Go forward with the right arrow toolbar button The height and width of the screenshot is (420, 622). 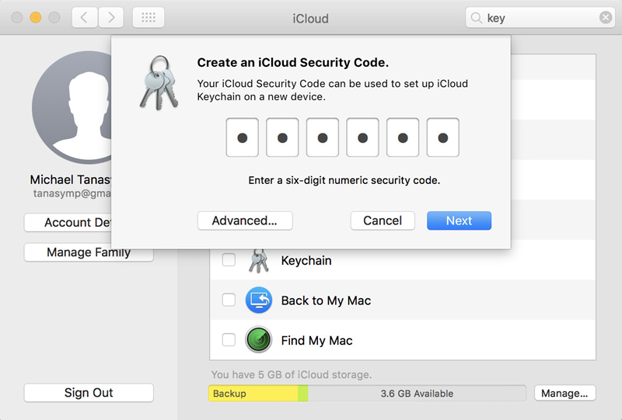click(x=110, y=17)
